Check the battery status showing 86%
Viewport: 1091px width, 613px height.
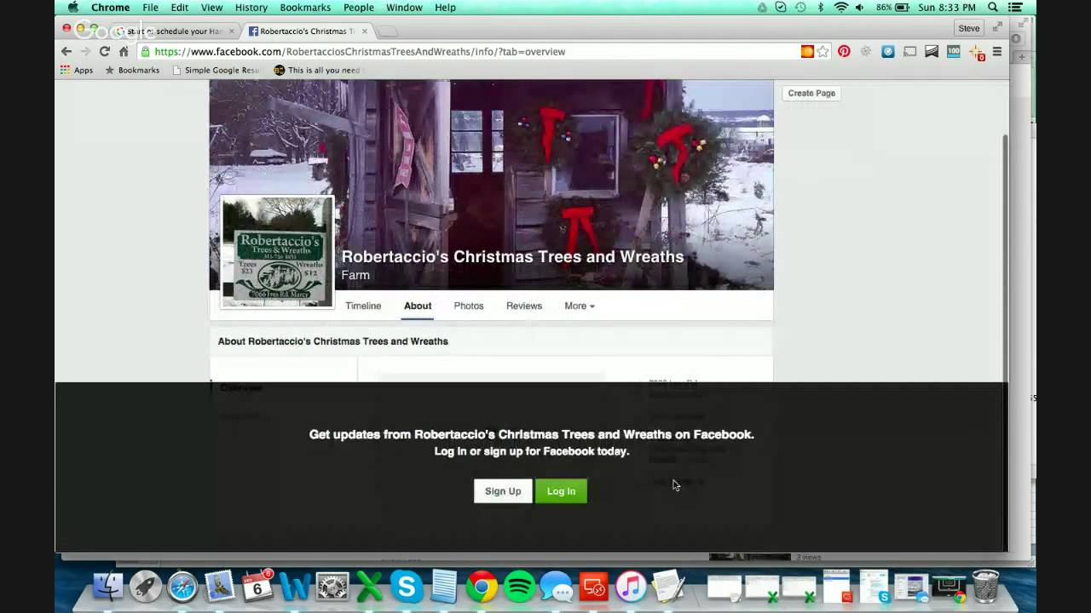coord(893,7)
